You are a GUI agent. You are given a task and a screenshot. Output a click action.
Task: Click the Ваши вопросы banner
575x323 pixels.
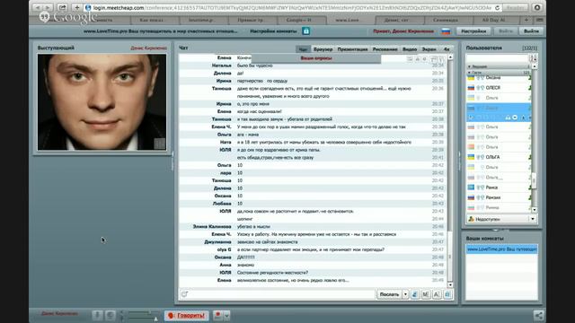(316, 58)
